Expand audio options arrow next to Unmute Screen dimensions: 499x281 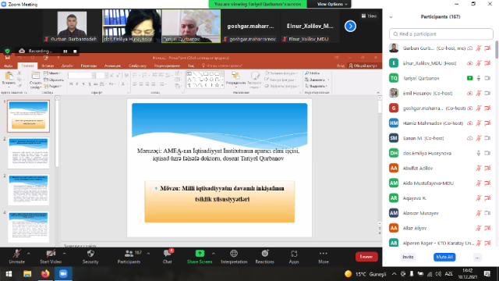pyautogui.click(x=29, y=254)
